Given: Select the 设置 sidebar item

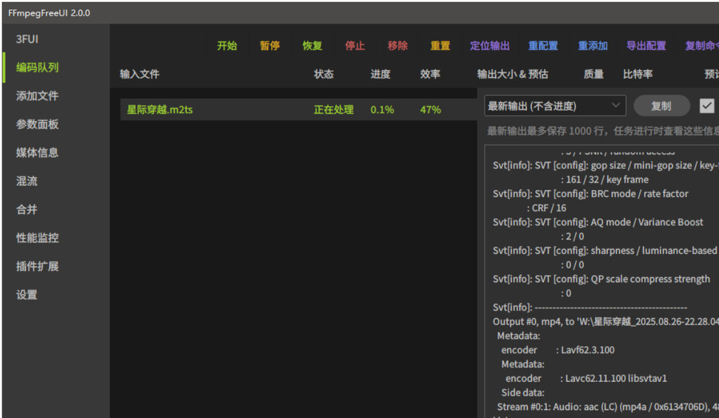Looking at the screenshot, I should [27, 294].
